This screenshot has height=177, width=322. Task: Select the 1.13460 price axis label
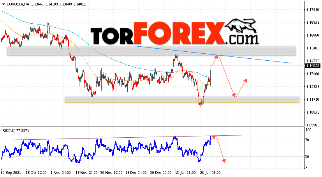tap(313, 74)
